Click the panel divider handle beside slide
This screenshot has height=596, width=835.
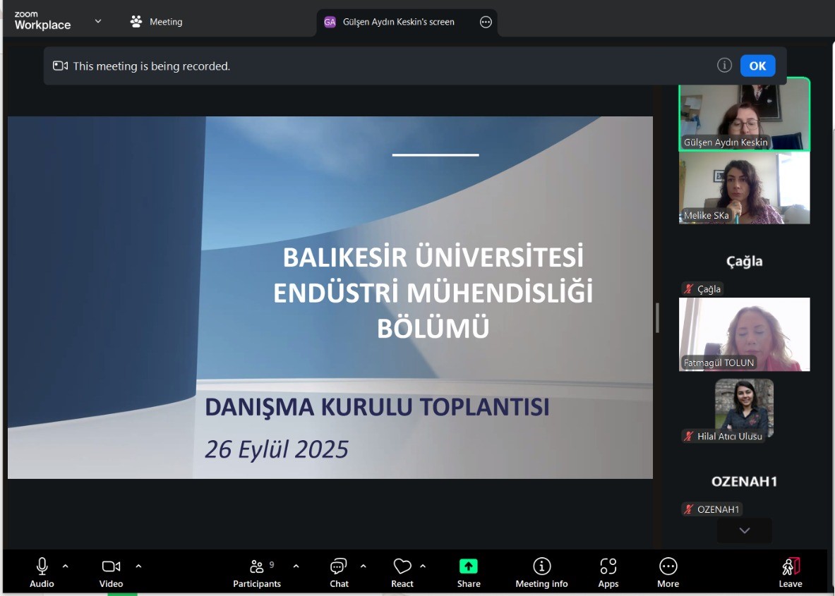pos(657,317)
